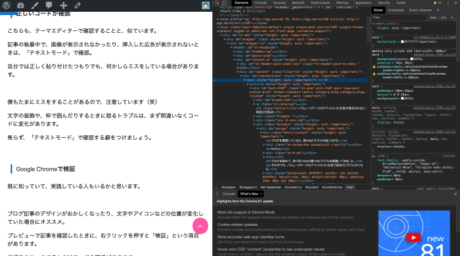The width and height of the screenshot is (460, 256).
Task: Switch to the drawer Console tab
Action: pyautogui.click(x=229, y=194)
